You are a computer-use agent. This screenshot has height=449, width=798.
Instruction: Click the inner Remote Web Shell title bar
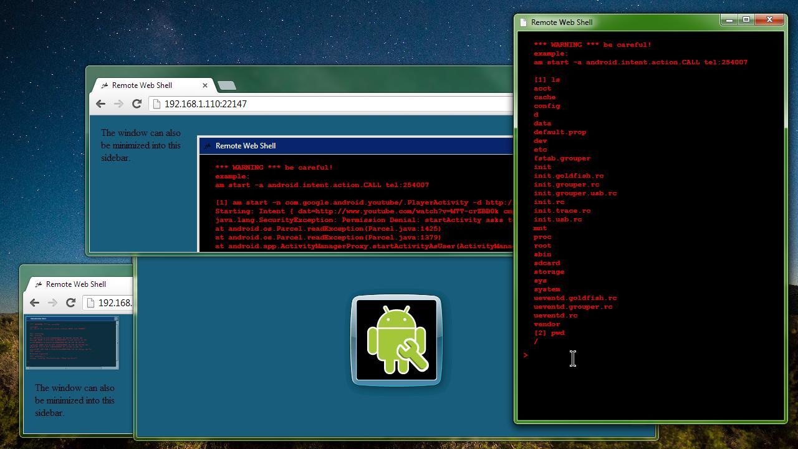point(356,146)
